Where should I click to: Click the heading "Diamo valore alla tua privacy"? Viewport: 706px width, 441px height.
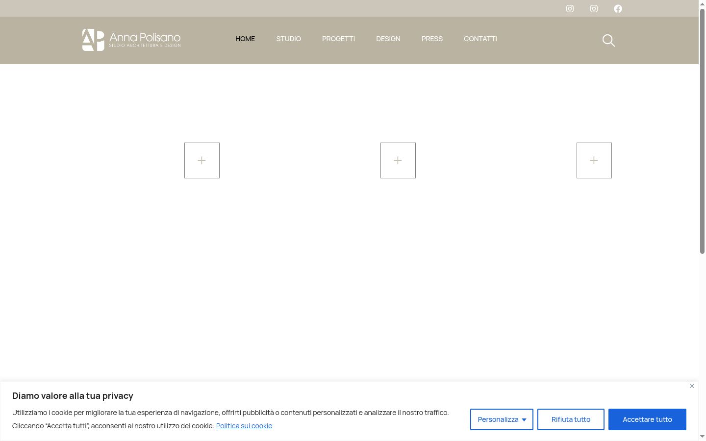73,396
